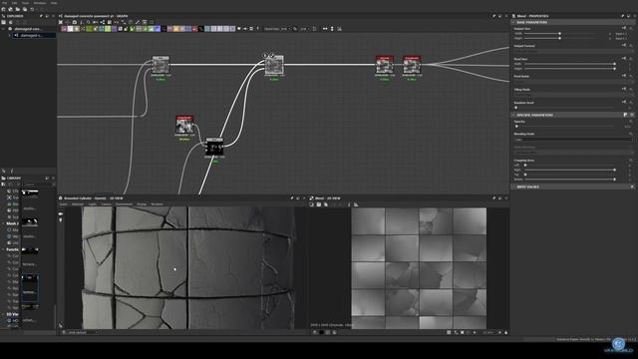Click the New package icon in main toolbar

pos(4,9)
